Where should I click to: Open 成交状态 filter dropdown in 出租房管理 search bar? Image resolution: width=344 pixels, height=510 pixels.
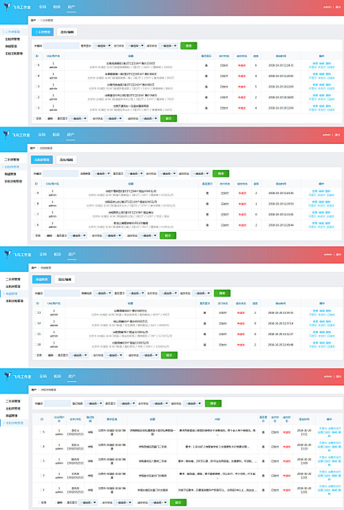[201, 173]
